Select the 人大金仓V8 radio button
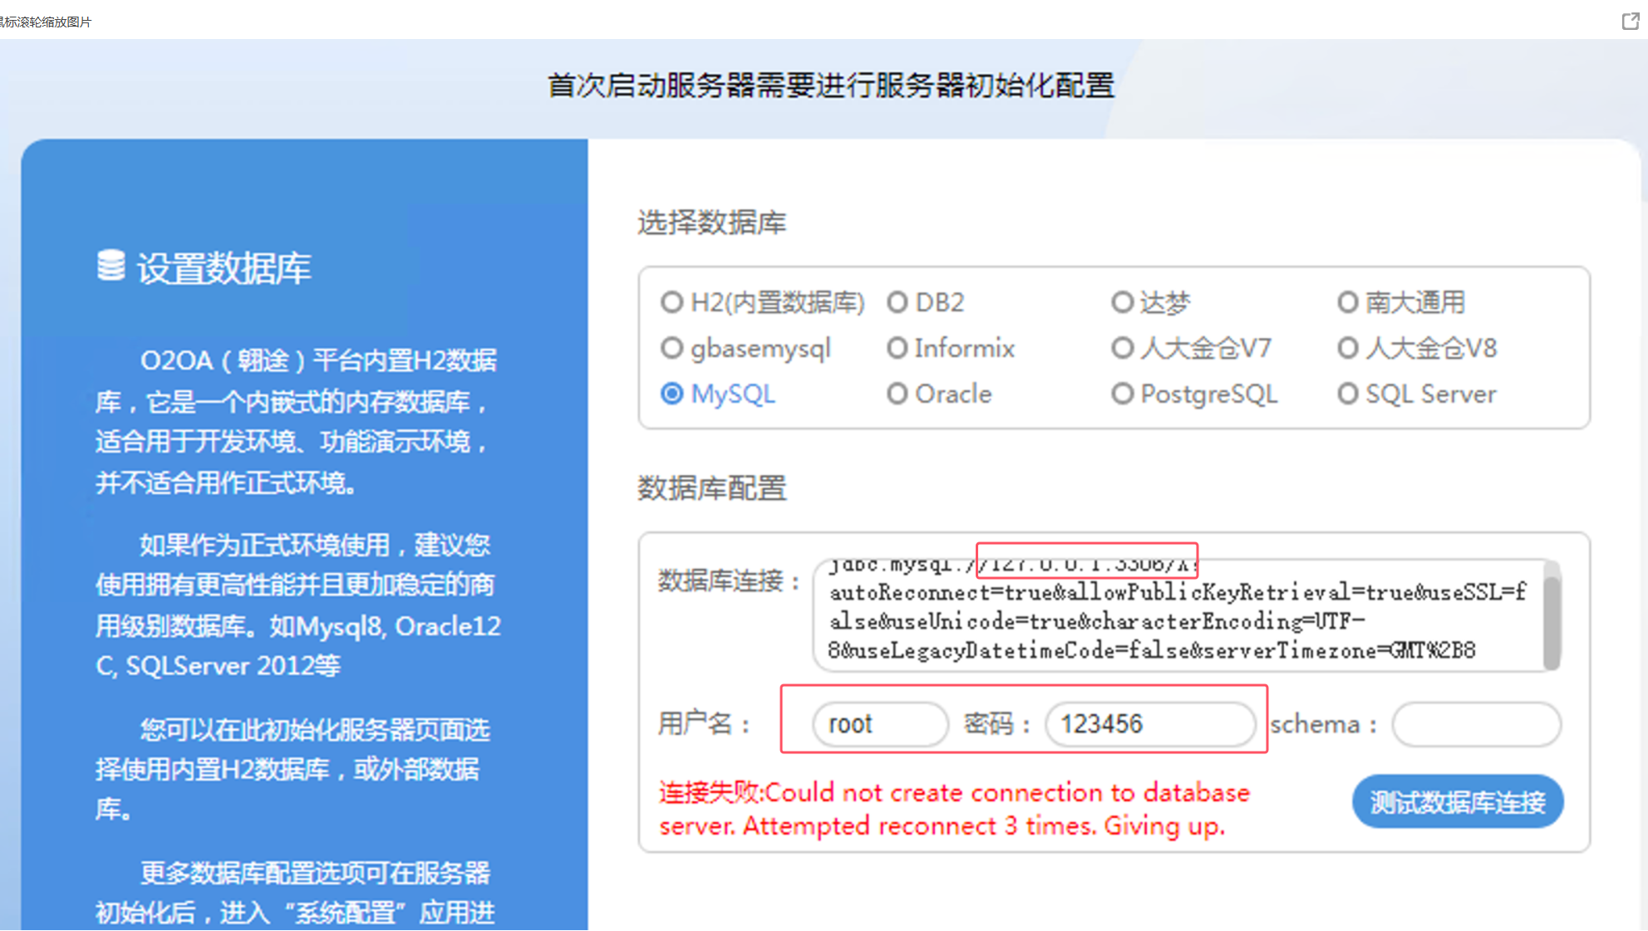 click(1347, 348)
